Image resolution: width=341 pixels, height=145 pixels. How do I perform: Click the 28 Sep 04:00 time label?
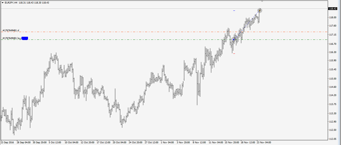pos(24,142)
